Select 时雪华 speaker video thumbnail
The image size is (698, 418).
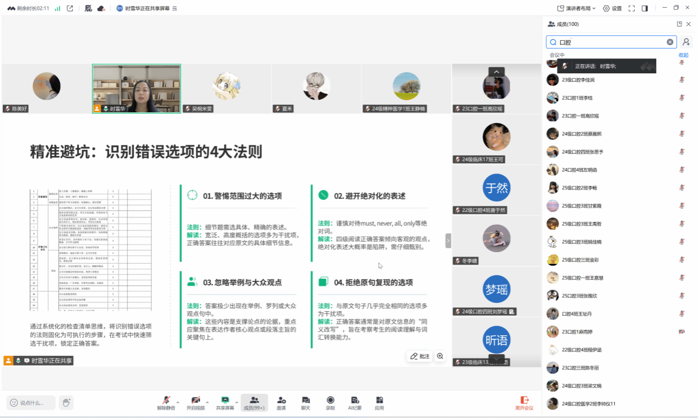(136, 89)
